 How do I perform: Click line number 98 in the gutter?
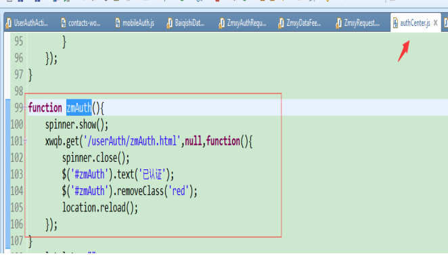pos(18,91)
